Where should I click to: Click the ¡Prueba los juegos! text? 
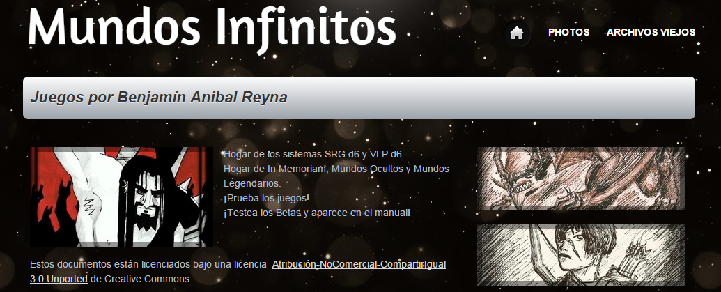[266, 198]
